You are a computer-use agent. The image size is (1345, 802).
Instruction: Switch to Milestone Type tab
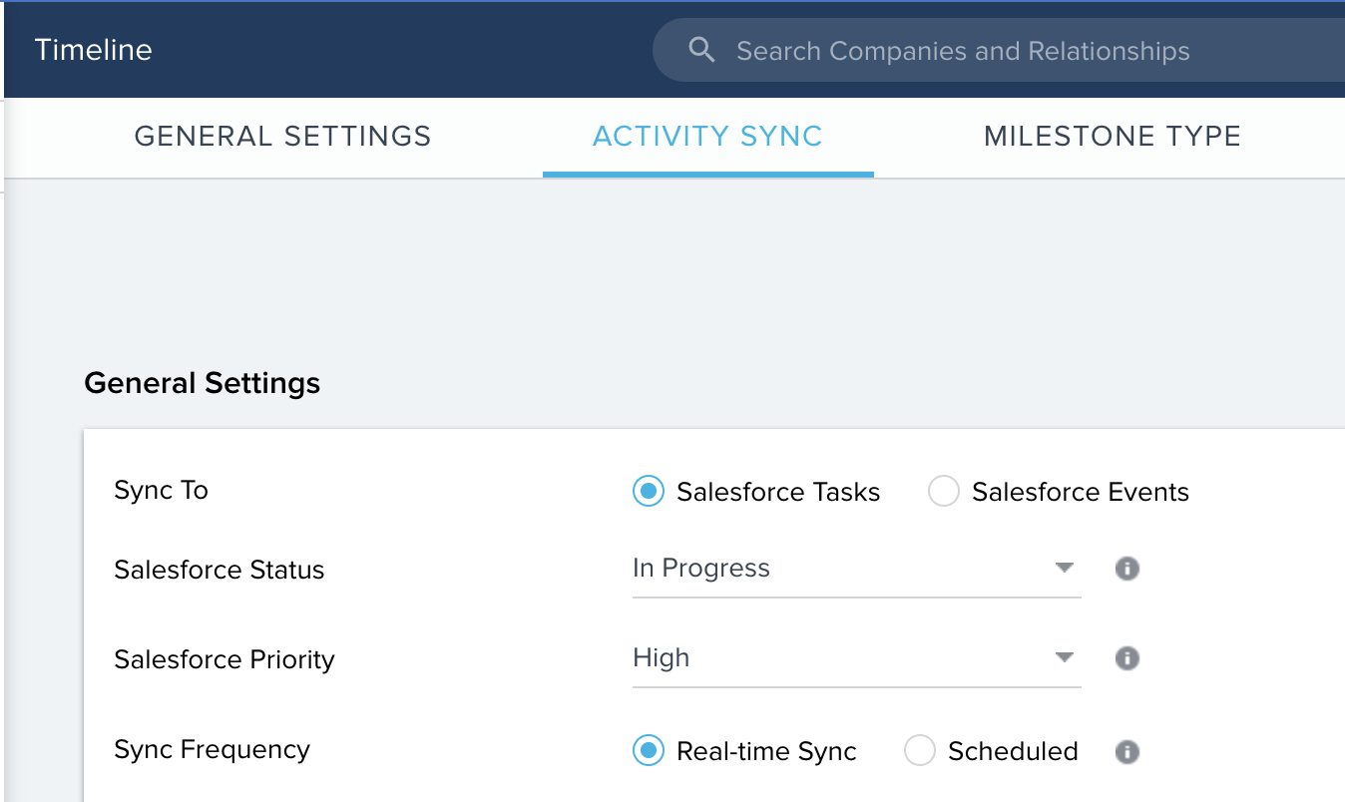click(x=1113, y=137)
